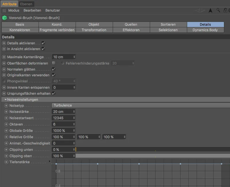Toggle Originalkanten verwenden checkbox
The image size is (230, 187).
point(54,75)
